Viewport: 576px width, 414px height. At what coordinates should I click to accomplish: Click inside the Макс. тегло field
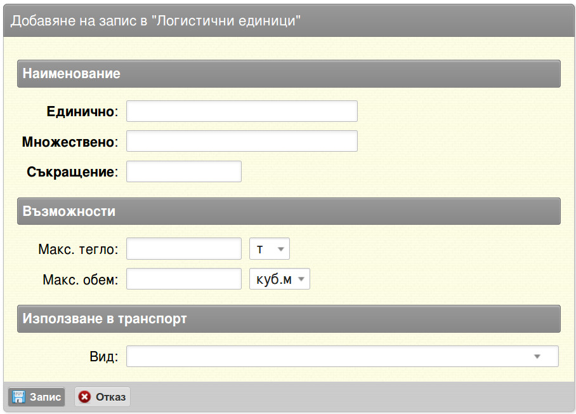click(184, 249)
